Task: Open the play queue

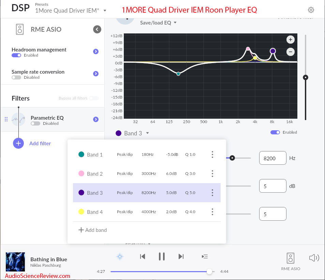Action: pyautogui.click(x=205, y=256)
